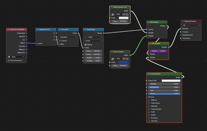207x131 pixels.
Task: Click the Result output socket of Map Range
Action: click(103, 33)
